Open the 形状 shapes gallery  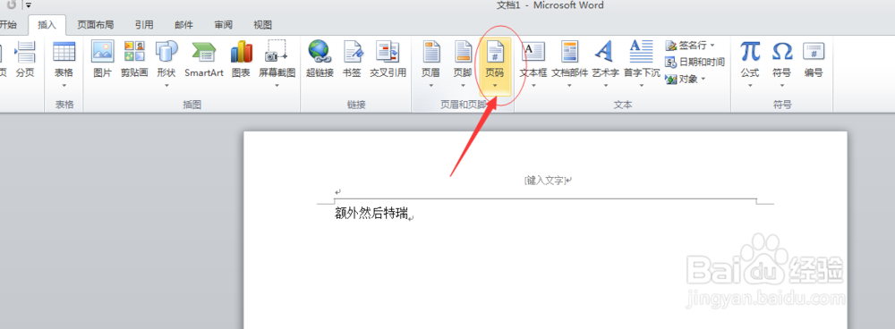tap(166, 63)
